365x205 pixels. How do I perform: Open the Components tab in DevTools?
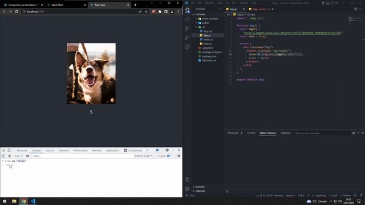click(x=133, y=150)
